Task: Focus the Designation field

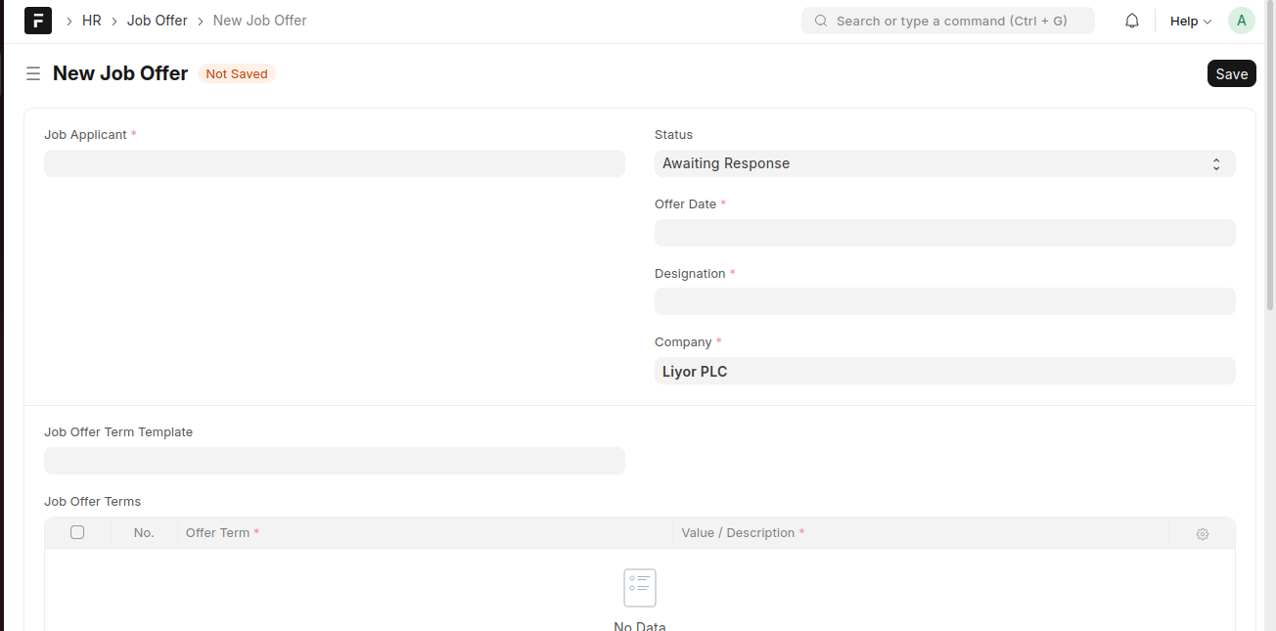Action: [944, 301]
